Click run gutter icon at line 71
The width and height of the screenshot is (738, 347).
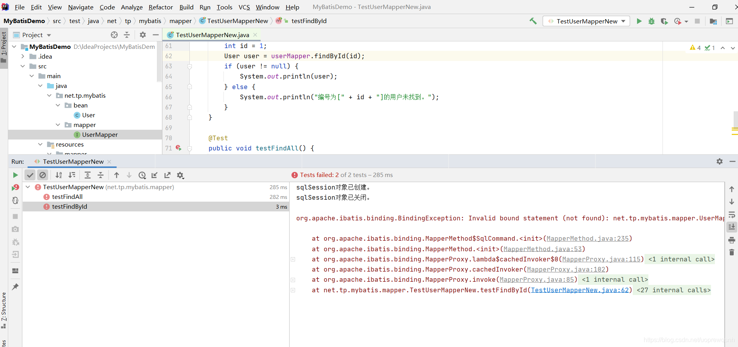click(x=178, y=148)
